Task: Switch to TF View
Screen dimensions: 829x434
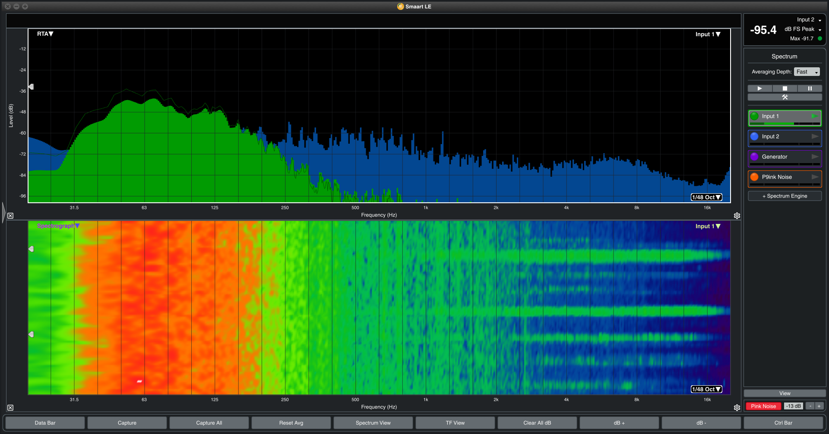Action: [x=455, y=423]
